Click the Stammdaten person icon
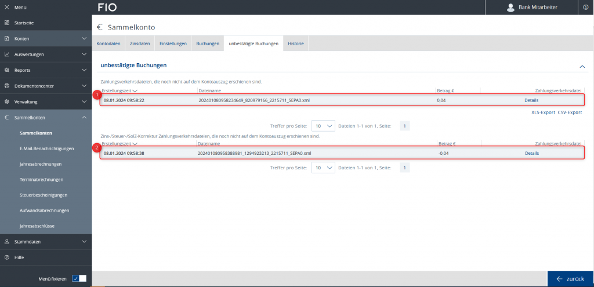Viewport: 594px width, 287px height. pyautogui.click(x=7, y=241)
